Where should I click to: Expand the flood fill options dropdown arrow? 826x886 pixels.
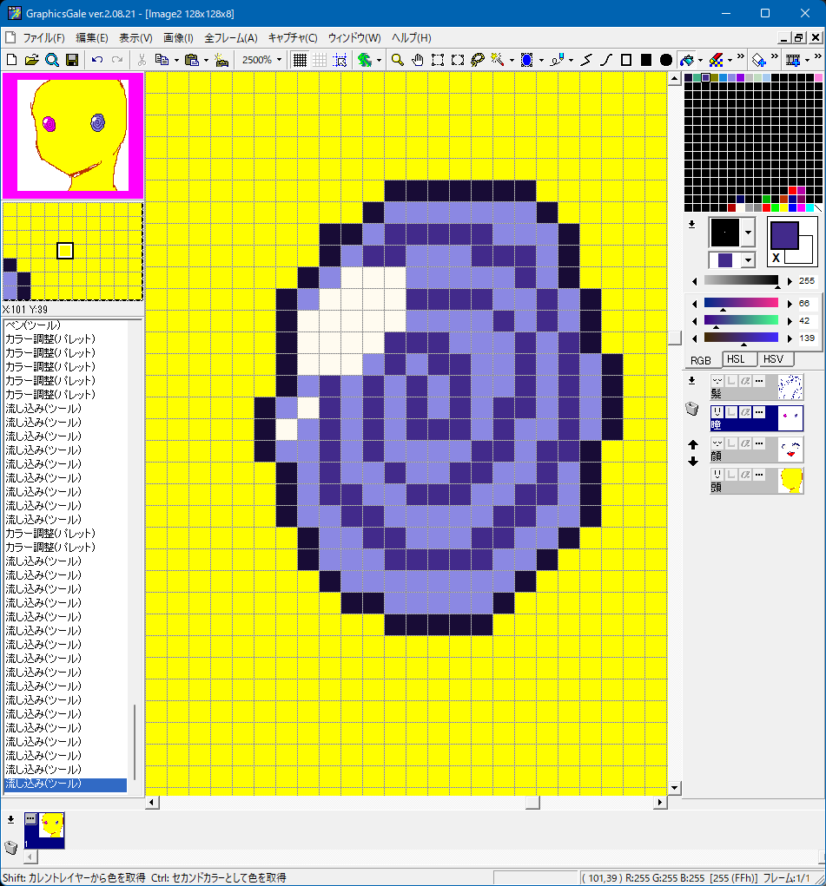[x=700, y=60]
